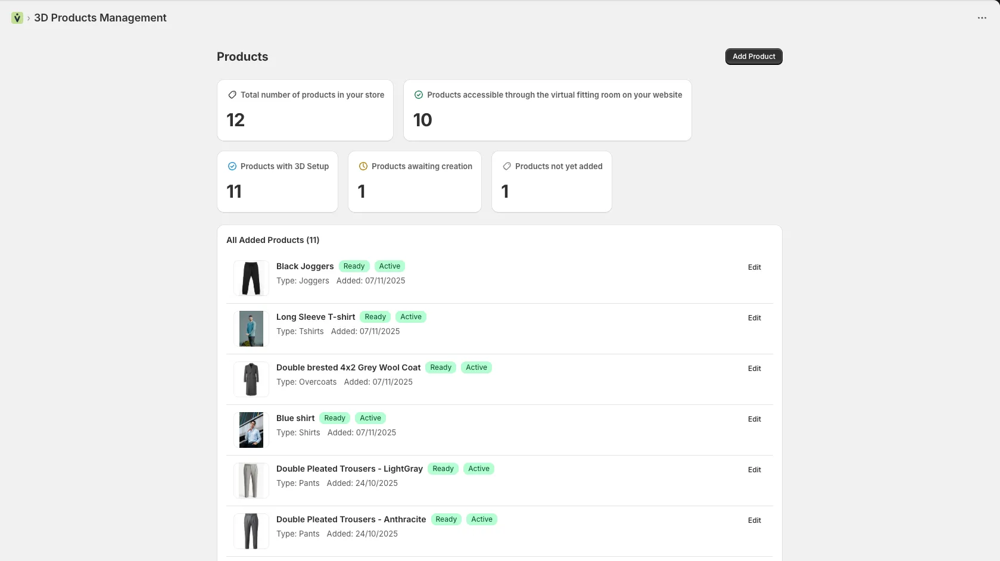Click the Add Product button
The image size is (1000, 561).
753,56
